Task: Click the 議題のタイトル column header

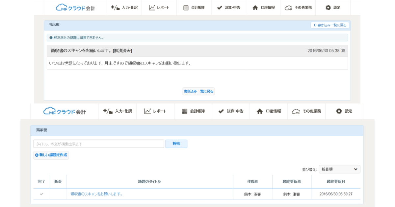Action: coord(149,182)
